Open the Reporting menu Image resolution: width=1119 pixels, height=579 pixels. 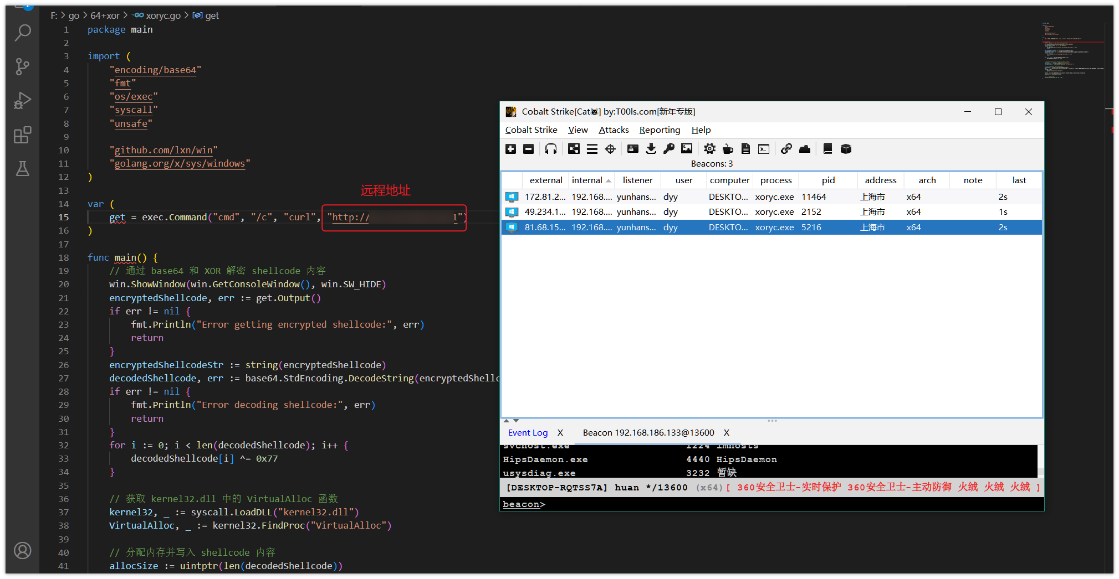[x=660, y=130]
